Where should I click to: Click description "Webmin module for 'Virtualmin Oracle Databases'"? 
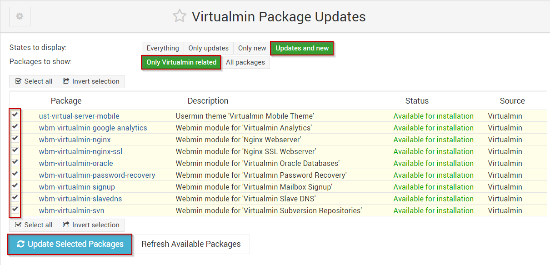click(258, 163)
